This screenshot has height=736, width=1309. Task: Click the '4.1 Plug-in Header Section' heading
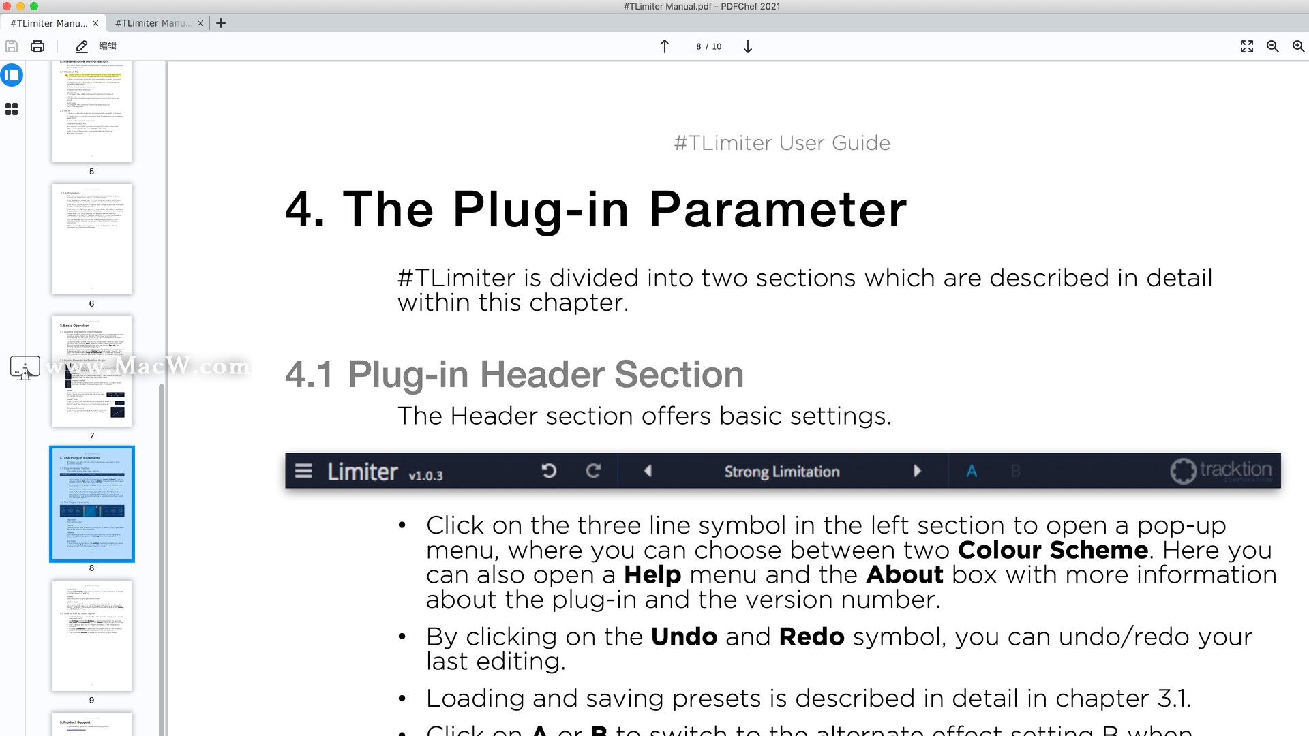pyautogui.click(x=515, y=374)
